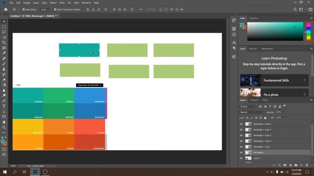Select the Horizontal Type tool
Viewport: 314px width, 176px height.
tap(4, 106)
